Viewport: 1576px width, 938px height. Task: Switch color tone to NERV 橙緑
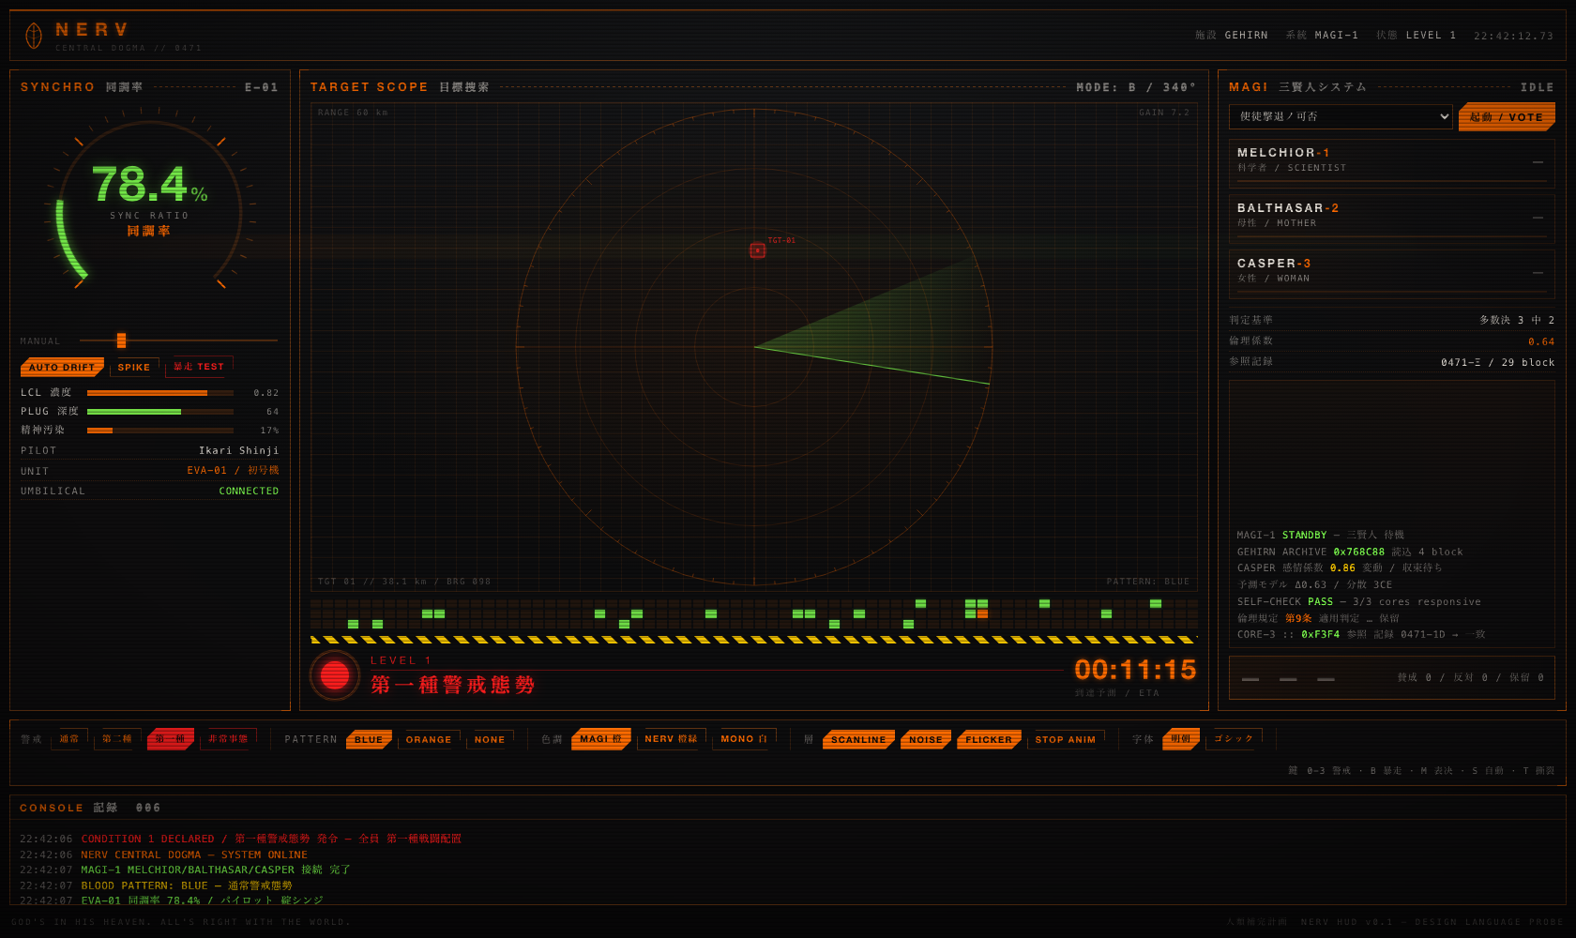pos(671,739)
